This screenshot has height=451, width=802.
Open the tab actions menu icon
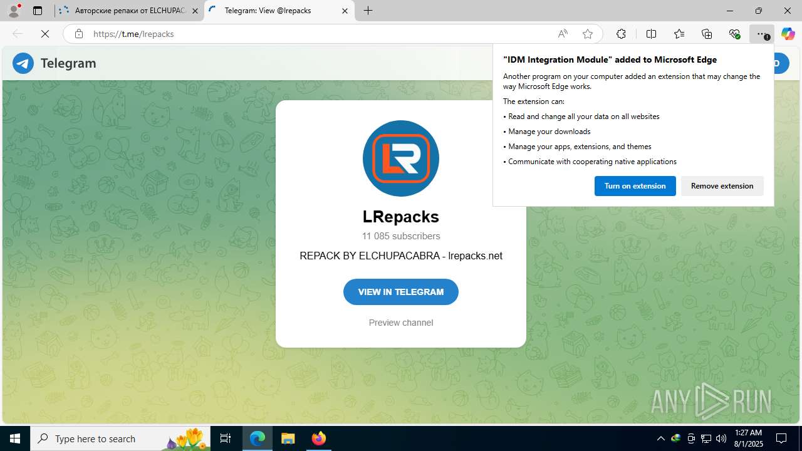[38, 11]
